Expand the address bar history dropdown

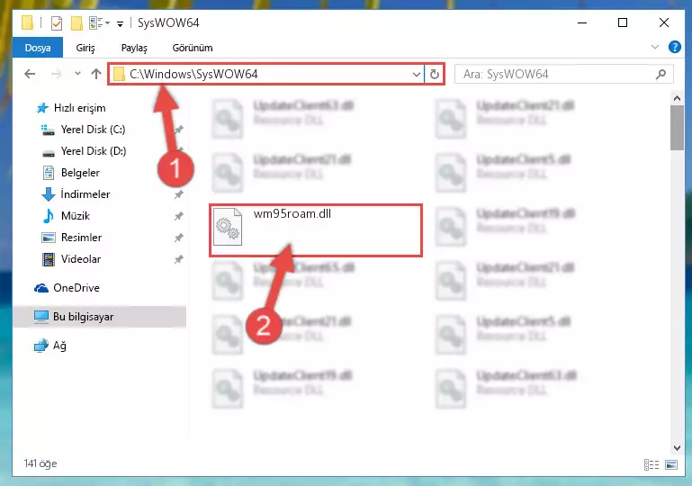[x=416, y=74]
